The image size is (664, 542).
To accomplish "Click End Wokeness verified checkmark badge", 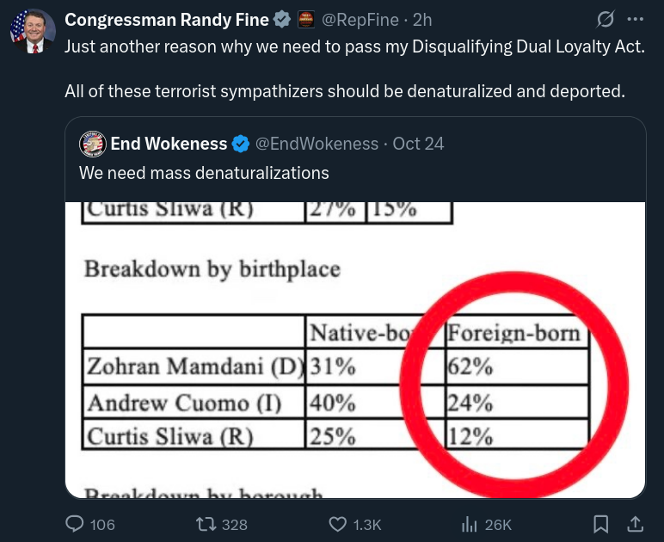I will pyautogui.click(x=242, y=144).
